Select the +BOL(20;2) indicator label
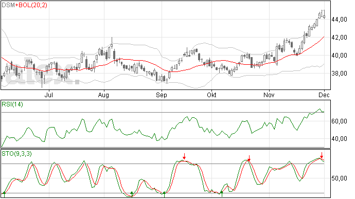 tap(31, 5)
